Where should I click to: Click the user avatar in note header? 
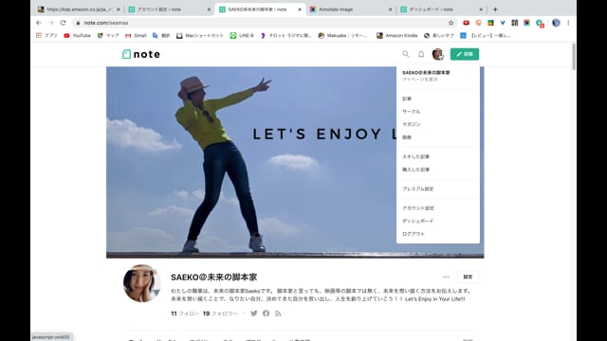(438, 54)
